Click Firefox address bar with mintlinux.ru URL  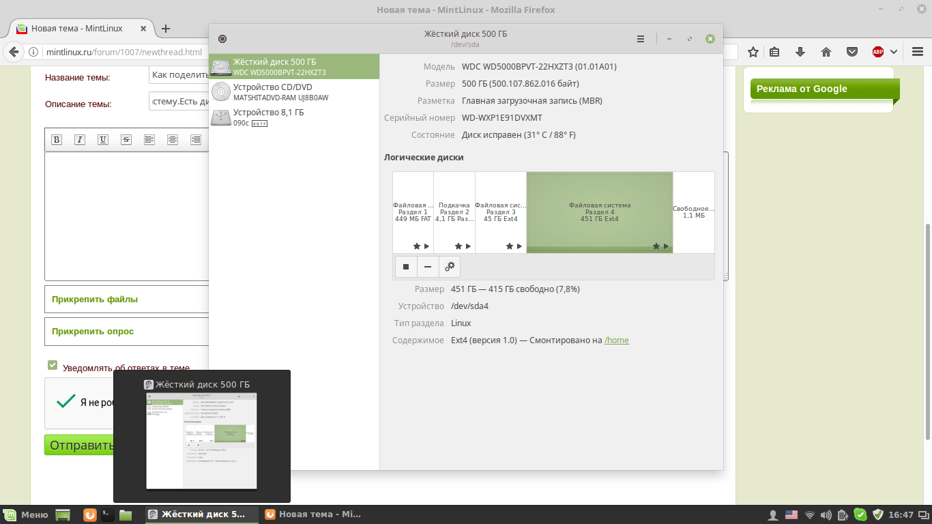[123, 52]
